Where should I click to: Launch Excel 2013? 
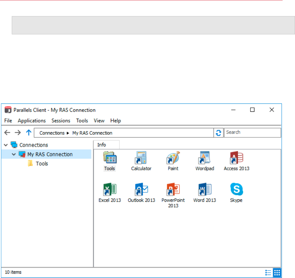[x=110, y=189]
